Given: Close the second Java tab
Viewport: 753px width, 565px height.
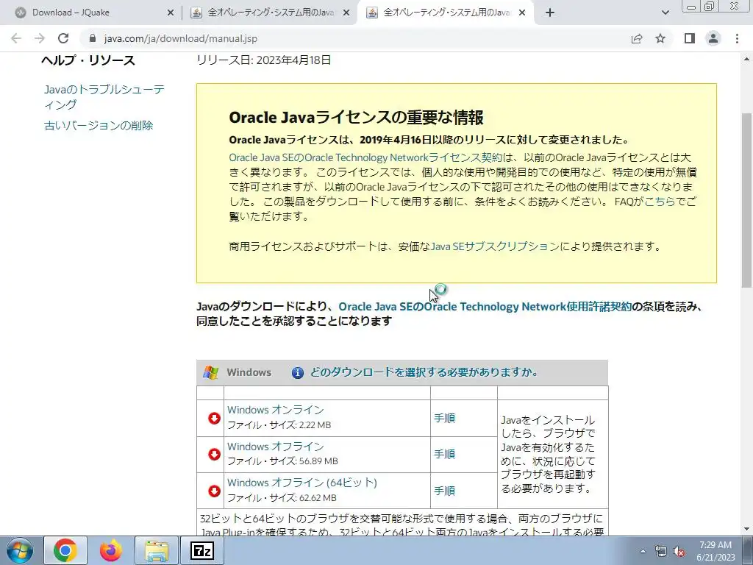Looking at the screenshot, I should coord(346,13).
